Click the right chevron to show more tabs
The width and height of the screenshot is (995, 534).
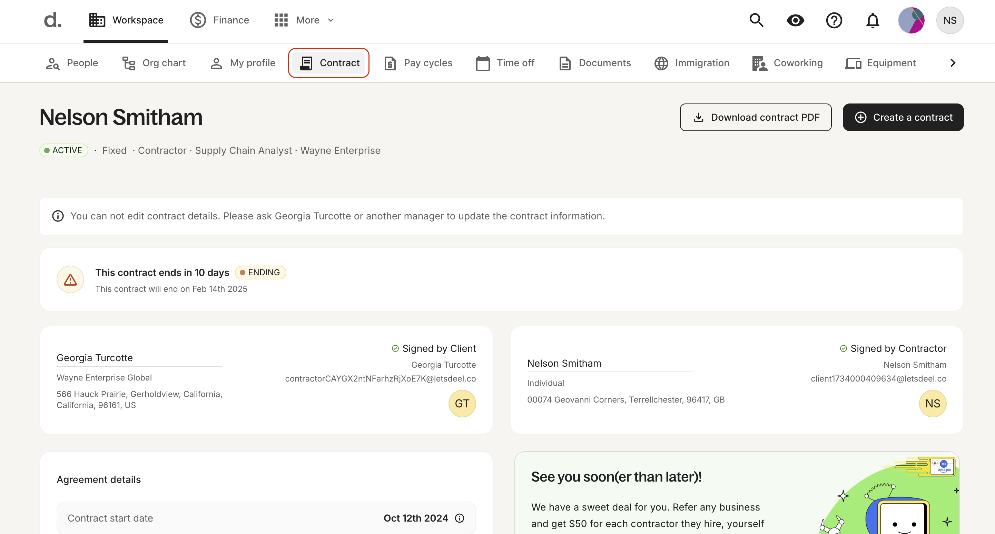953,63
